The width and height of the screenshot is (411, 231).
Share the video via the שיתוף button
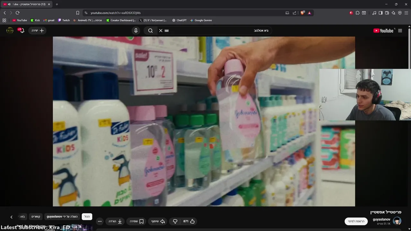coord(158,221)
